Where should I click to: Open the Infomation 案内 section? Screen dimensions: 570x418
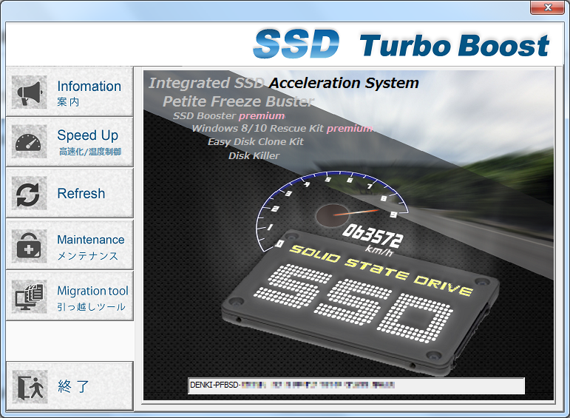click(89, 92)
